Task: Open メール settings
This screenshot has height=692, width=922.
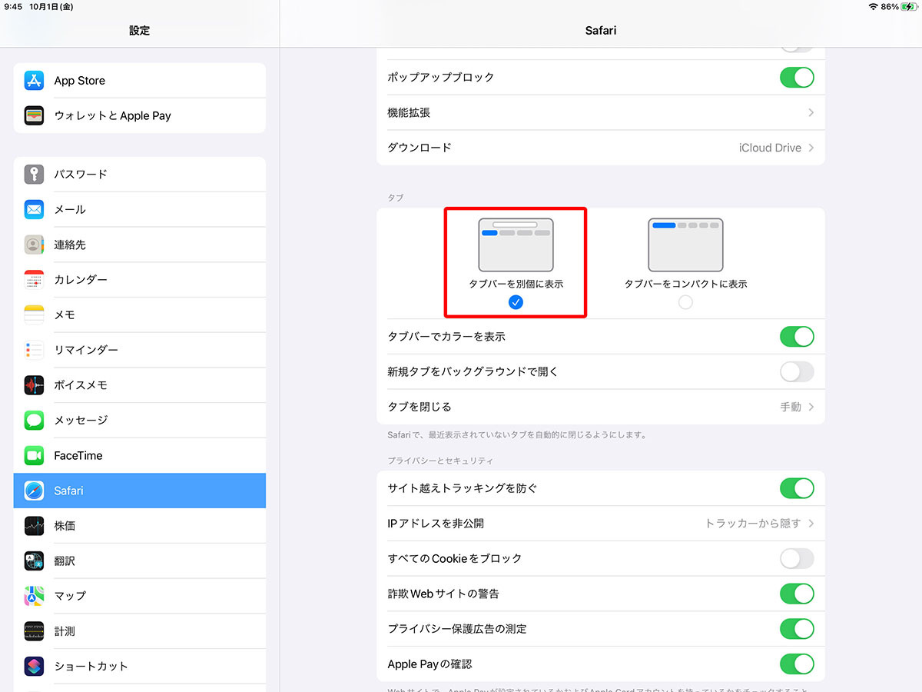Action: tap(140, 209)
